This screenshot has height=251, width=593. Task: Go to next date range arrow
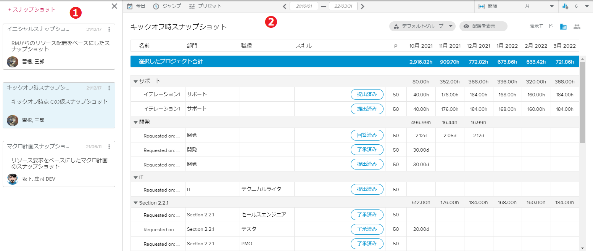pos(363,6)
